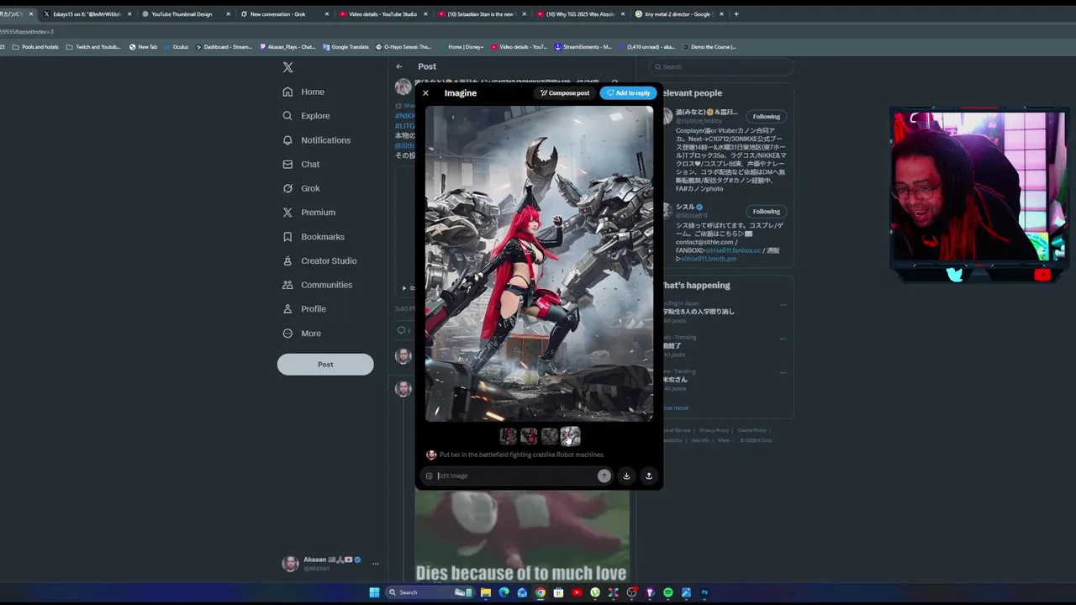Open Bookmarks in the sidebar

314,237
